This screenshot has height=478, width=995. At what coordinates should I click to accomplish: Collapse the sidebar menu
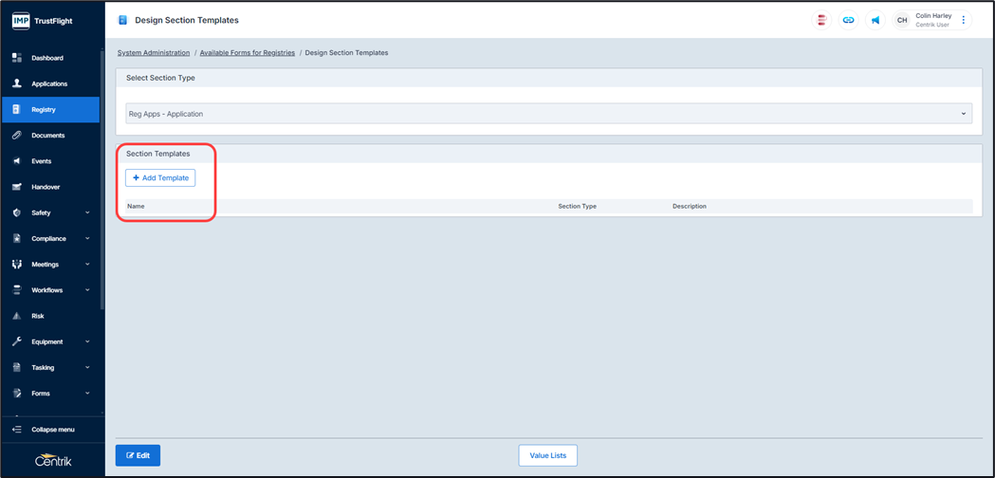(52, 430)
